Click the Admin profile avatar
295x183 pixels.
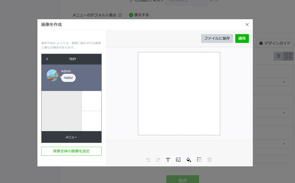pos(52,75)
